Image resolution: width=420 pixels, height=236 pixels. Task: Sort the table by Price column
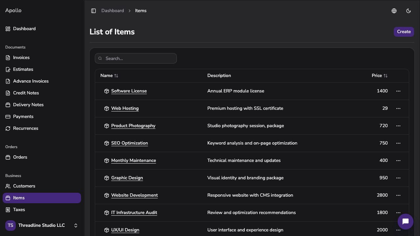point(380,76)
